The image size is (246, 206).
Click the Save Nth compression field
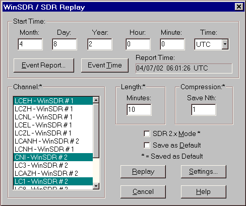pyautogui.click(x=204, y=110)
